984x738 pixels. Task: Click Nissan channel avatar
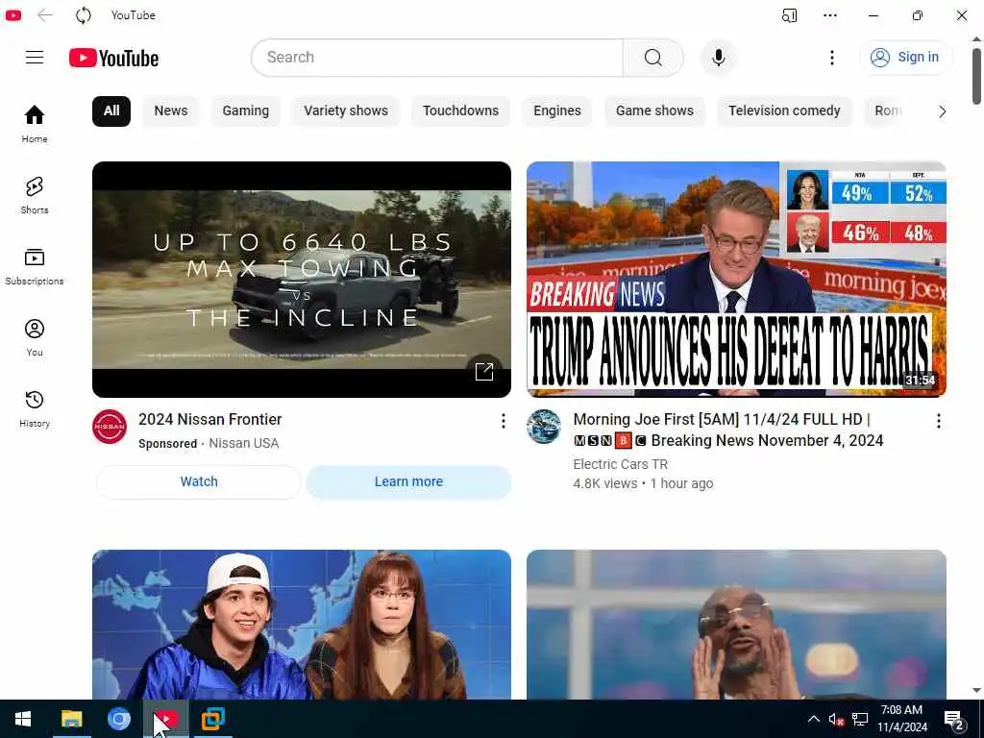pyautogui.click(x=110, y=427)
